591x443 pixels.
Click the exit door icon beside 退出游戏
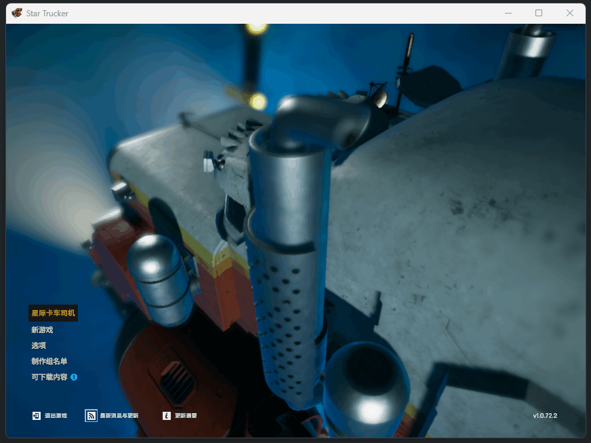coord(36,415)
